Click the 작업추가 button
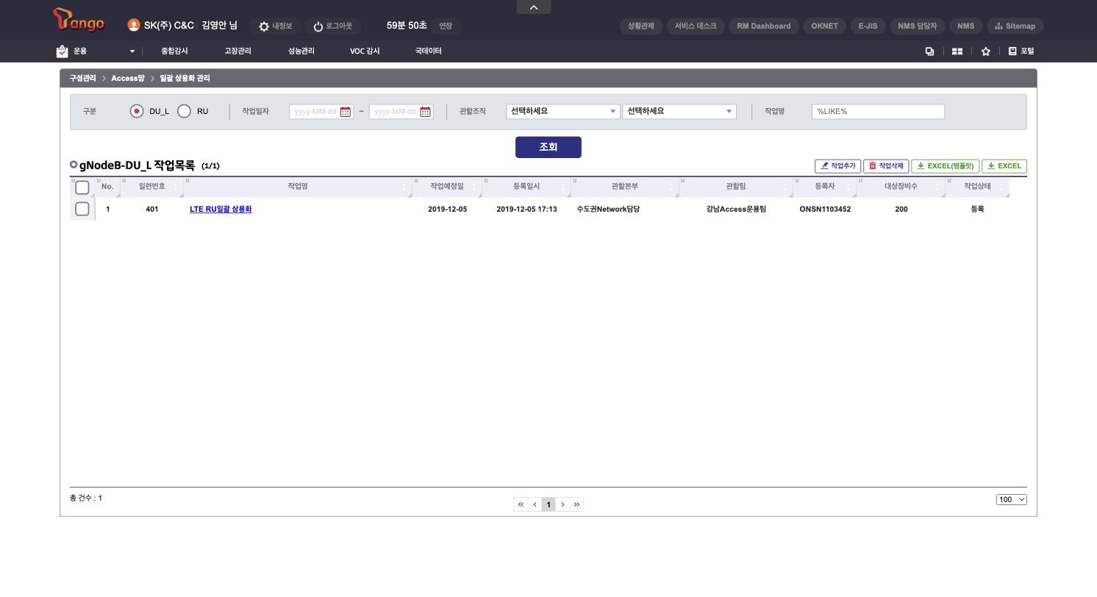Viewport: 1097px width, 597px height. (837, 166)
